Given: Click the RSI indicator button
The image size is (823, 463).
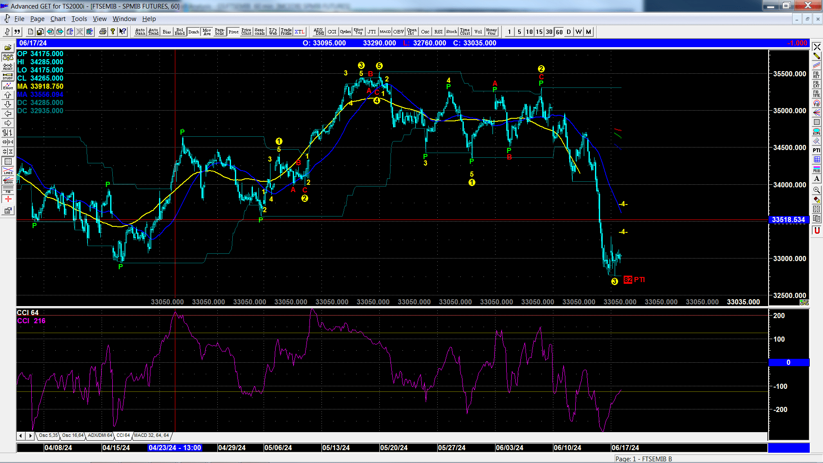Looking at the screenshot, I should click(439, 32).
